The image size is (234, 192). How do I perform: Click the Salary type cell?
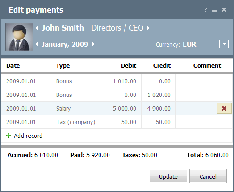[80, 109]
